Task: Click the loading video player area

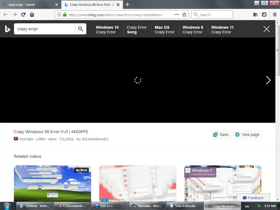Action: click(x=138, y=80)
